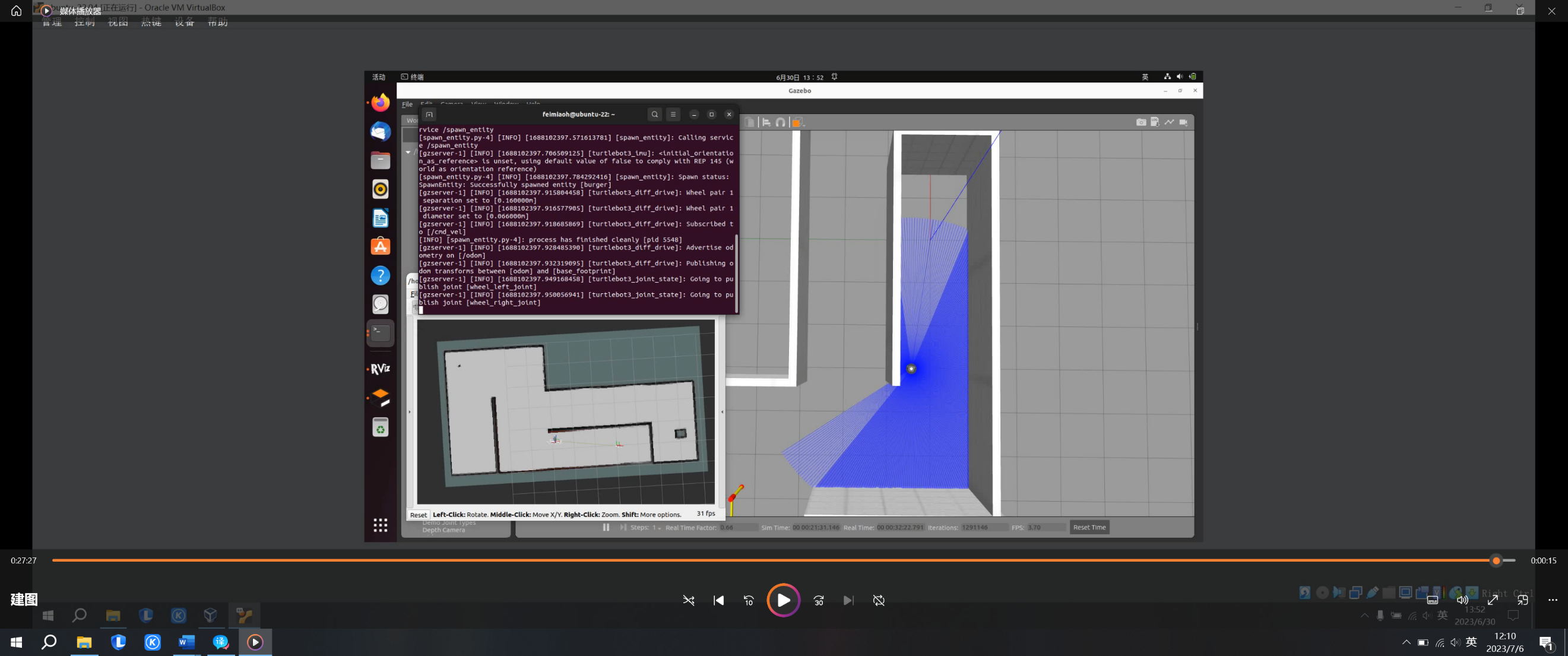The image size is (1568, 656).
Task: Click the seek bar position thumb
Action: (1496, 560)
